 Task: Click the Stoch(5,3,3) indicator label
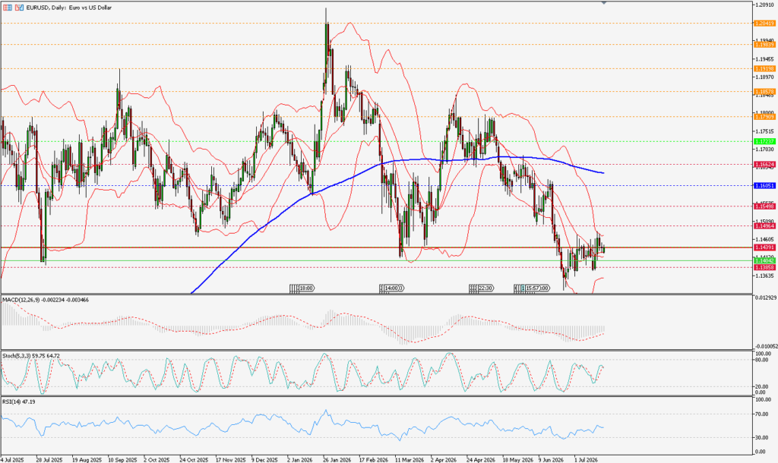click(31, 355)
